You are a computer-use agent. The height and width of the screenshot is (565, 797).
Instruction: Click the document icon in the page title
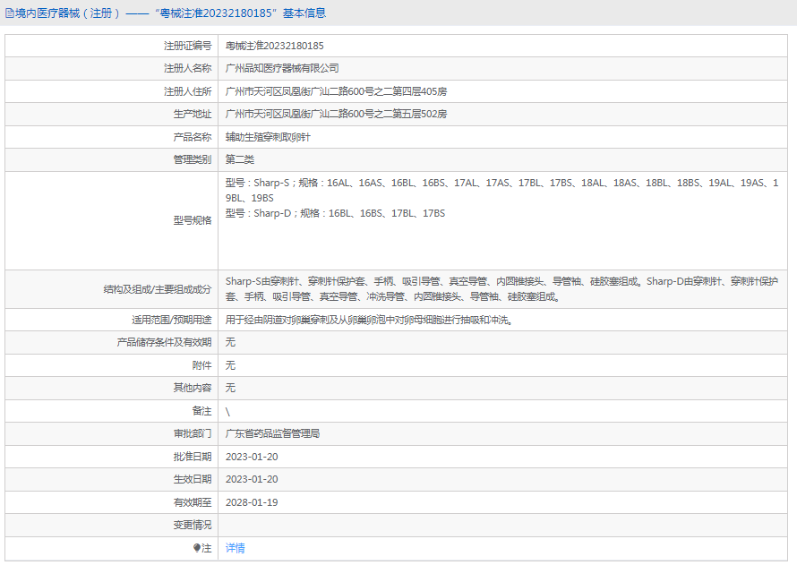point(9,13)
